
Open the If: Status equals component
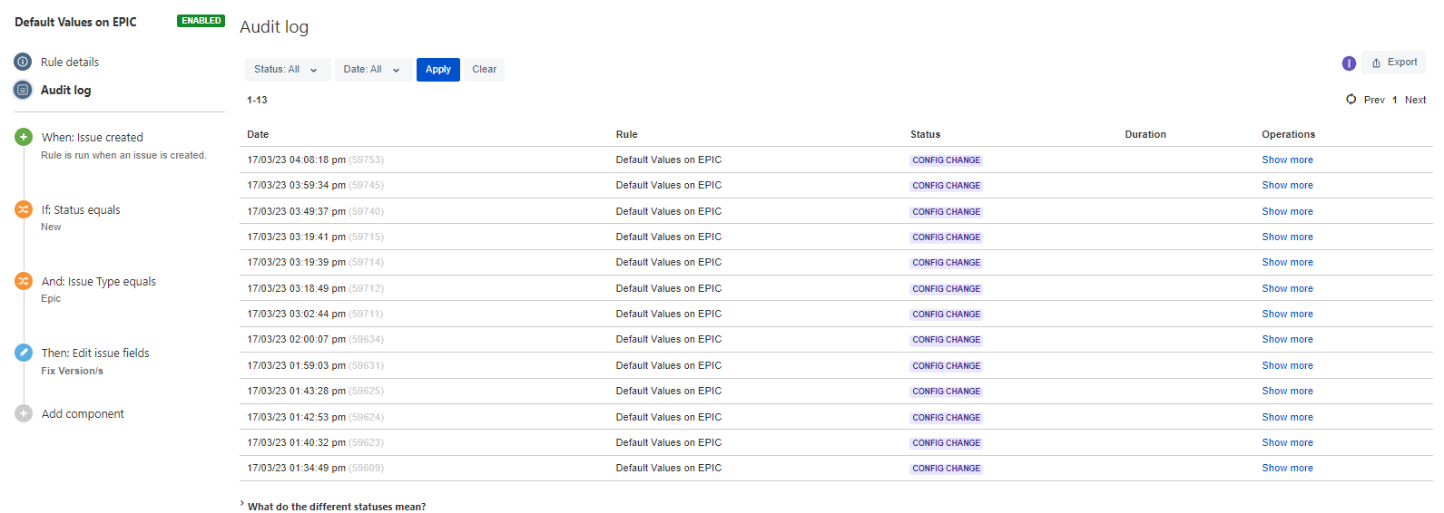click(x=81, y=209)
